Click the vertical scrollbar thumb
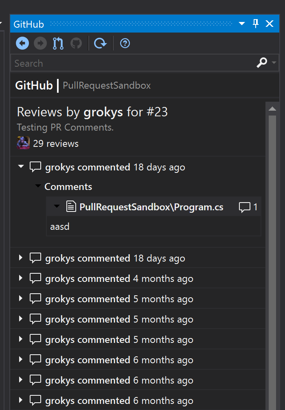The image size is (285, 410). pos(272,263)
